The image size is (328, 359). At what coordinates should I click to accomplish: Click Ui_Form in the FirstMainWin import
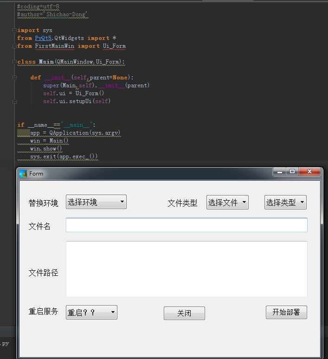point(114,46)
